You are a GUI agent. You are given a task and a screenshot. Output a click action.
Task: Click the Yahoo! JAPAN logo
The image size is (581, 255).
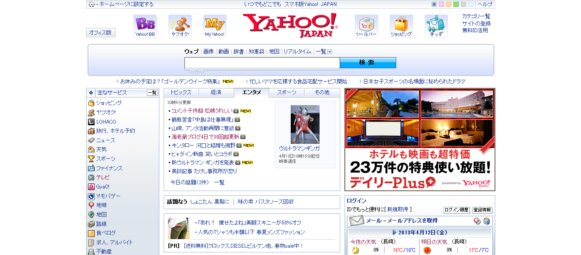point(291,25)
